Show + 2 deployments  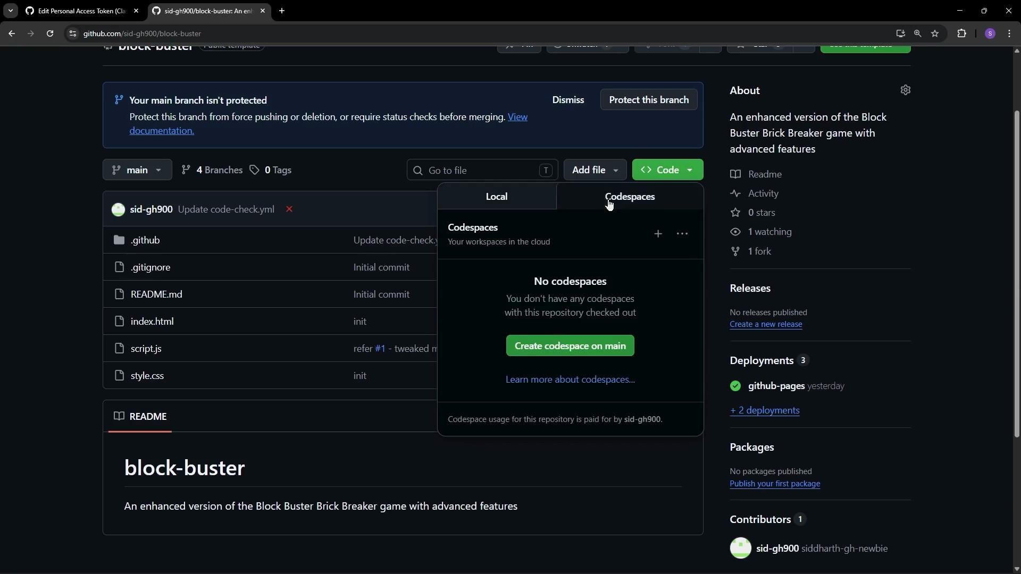765,410
